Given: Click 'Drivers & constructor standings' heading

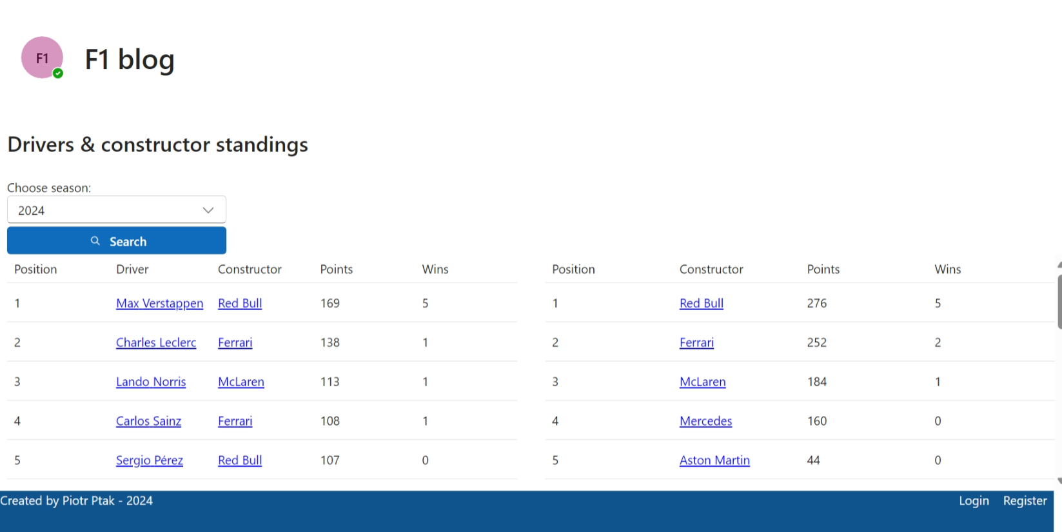Looking at the screenshot, I should [x=158, y=144].
